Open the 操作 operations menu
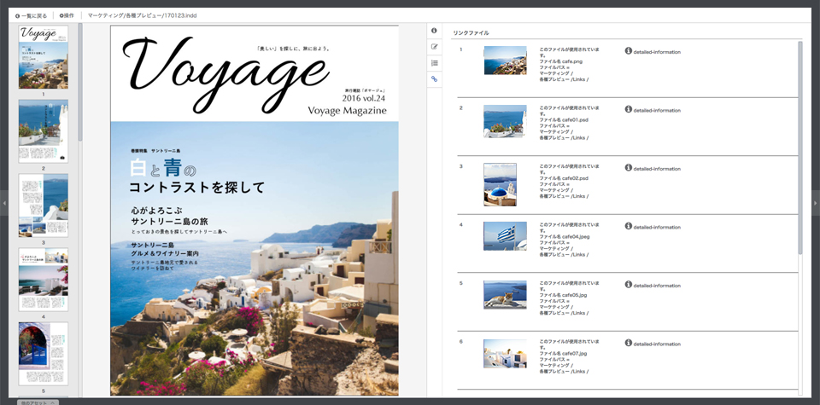The height and width of the screenshot is (405, 820). [67, 15]
